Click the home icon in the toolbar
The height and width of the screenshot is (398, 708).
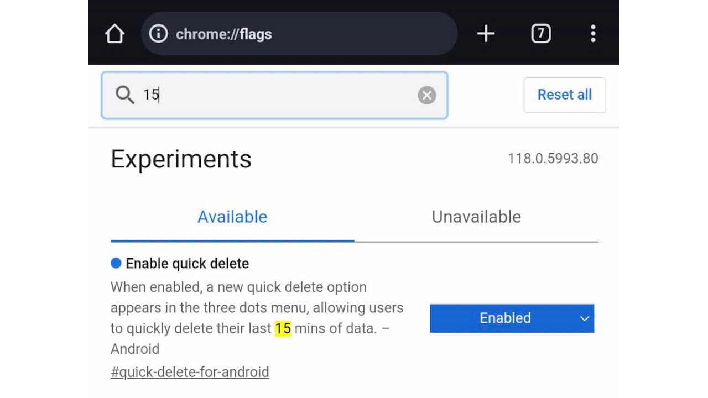[114, 34]
